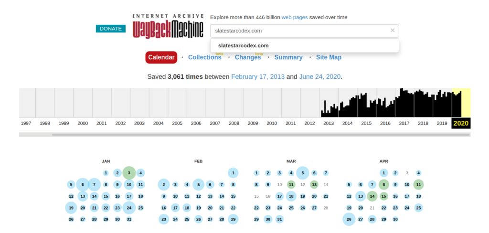This screenshot has width=489, height=233.
Task: Select year 2019 in timeline
Action: tap(442, 123)
